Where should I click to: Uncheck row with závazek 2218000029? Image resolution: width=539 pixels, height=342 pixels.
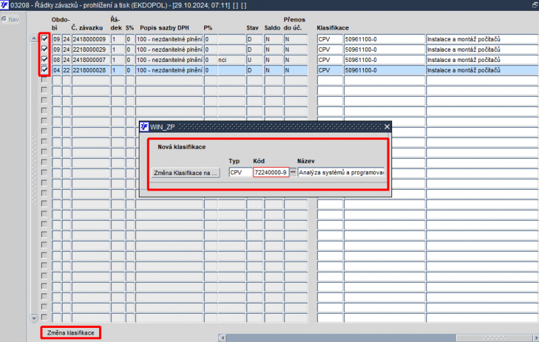(x=44, y=49)
